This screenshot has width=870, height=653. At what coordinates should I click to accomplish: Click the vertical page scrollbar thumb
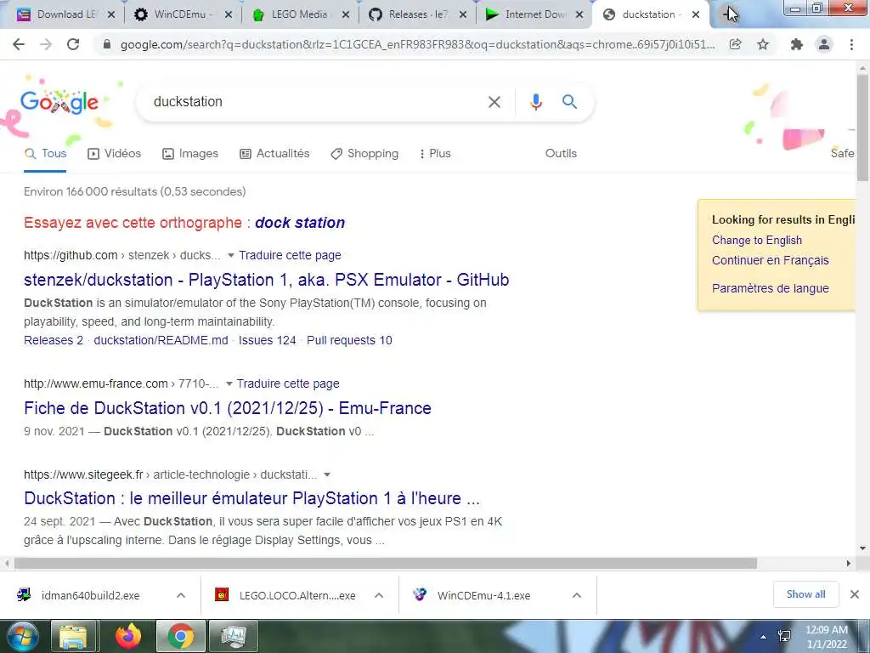point(862,128)
